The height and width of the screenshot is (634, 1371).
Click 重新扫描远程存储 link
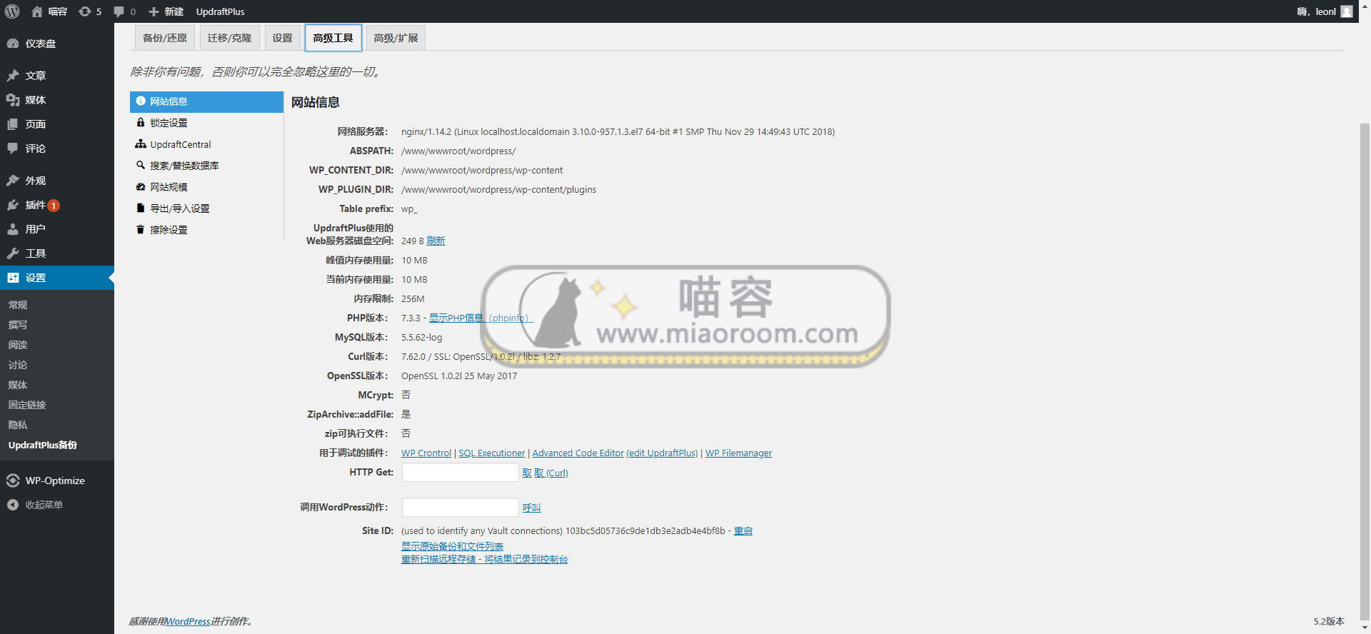tap(484, 560)
